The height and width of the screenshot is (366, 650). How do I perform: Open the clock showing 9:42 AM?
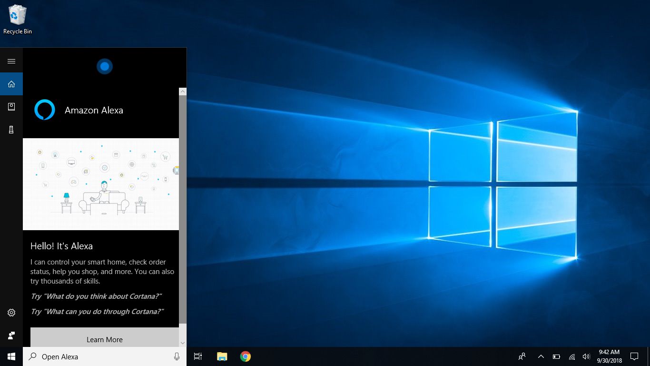click(609, 356)
